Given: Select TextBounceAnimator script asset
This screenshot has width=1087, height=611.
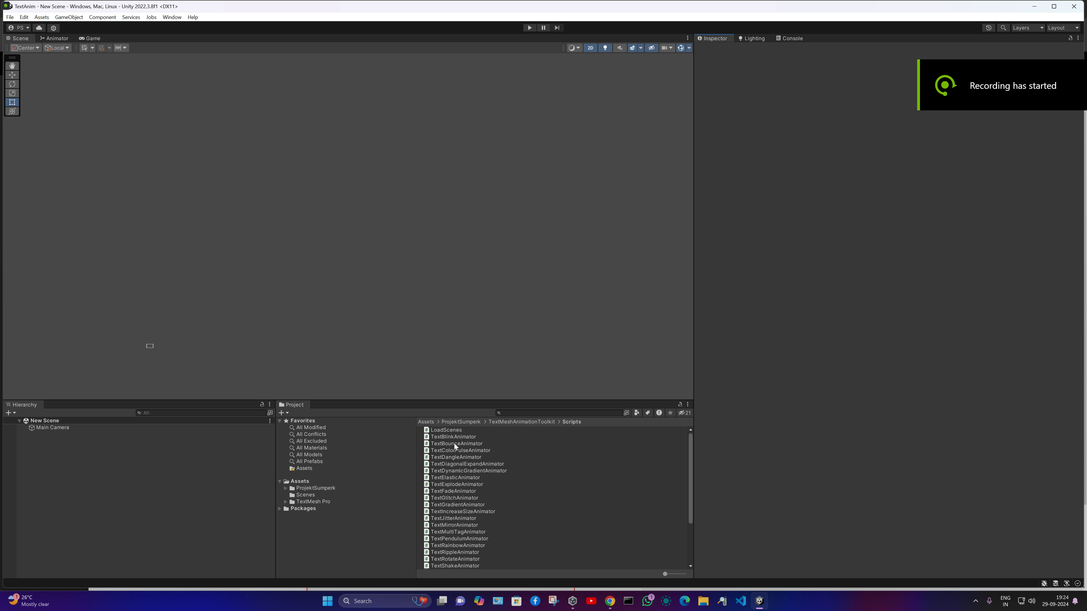Looking at the screenshot, I should click(456, 443).
